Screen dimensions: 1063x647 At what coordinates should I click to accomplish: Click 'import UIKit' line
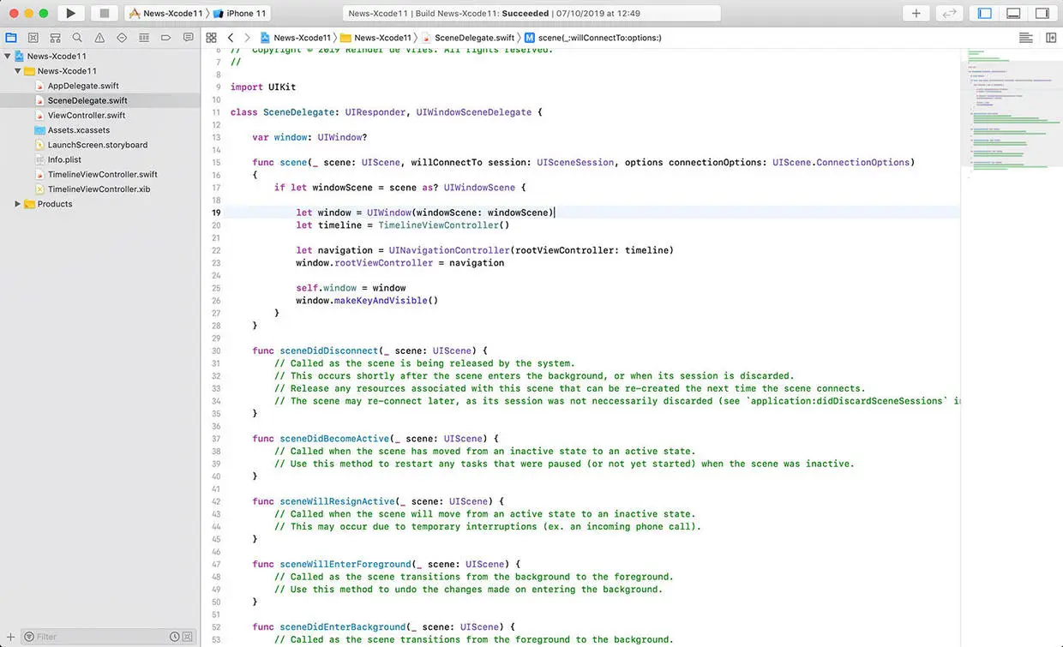263,87
